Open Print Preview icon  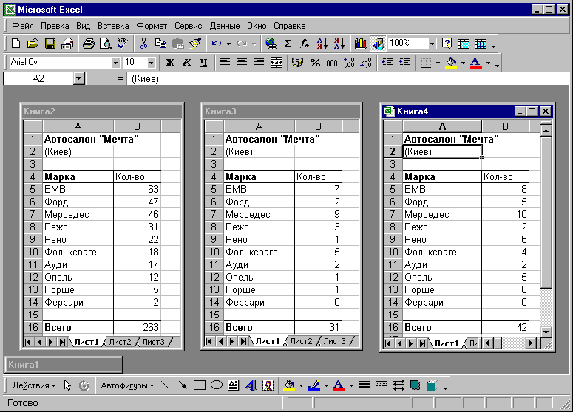tap(106, 44)
